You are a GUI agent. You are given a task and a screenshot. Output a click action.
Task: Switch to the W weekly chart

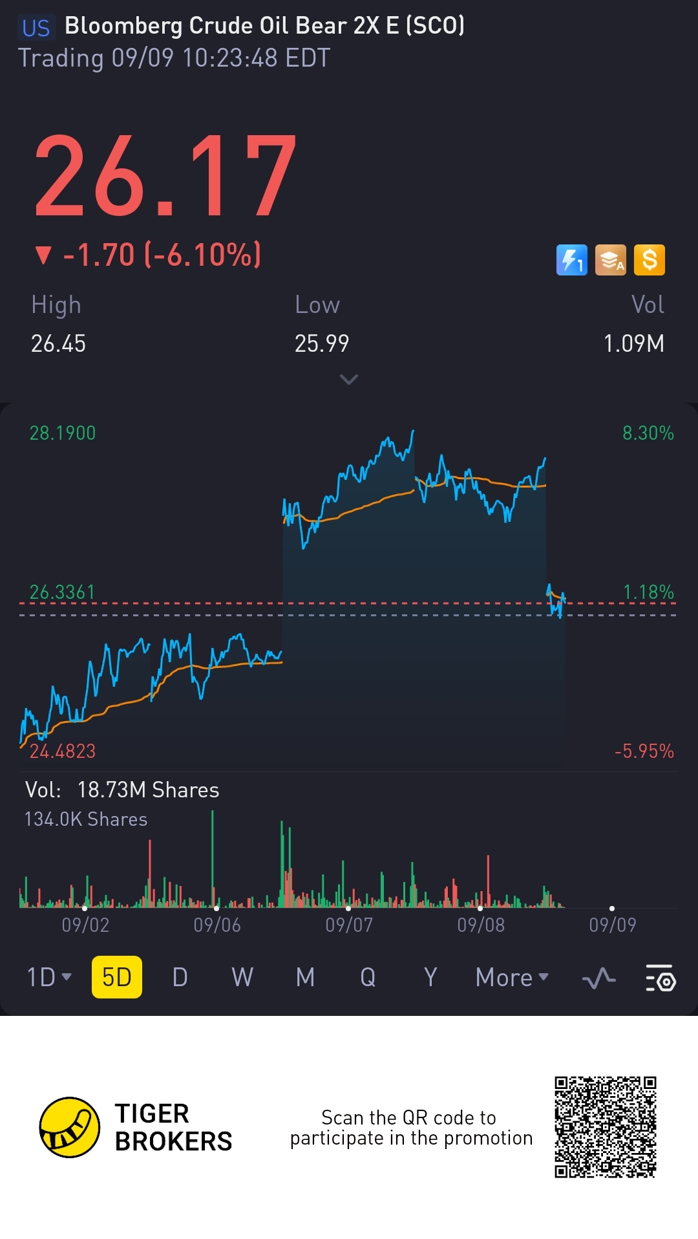pos(242,977)
